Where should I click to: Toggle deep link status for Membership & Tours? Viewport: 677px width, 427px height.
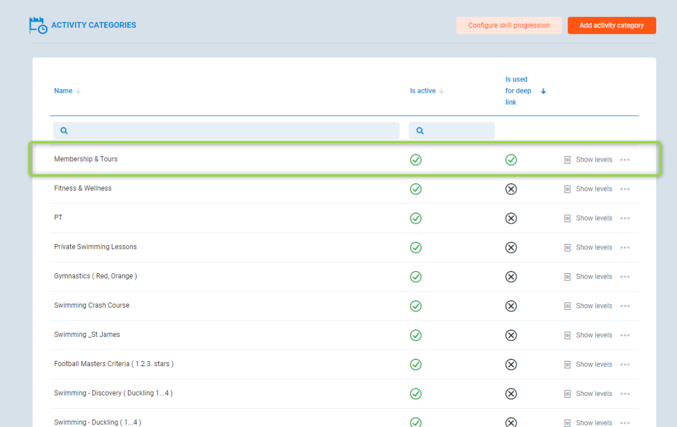(x=511, y=160)
